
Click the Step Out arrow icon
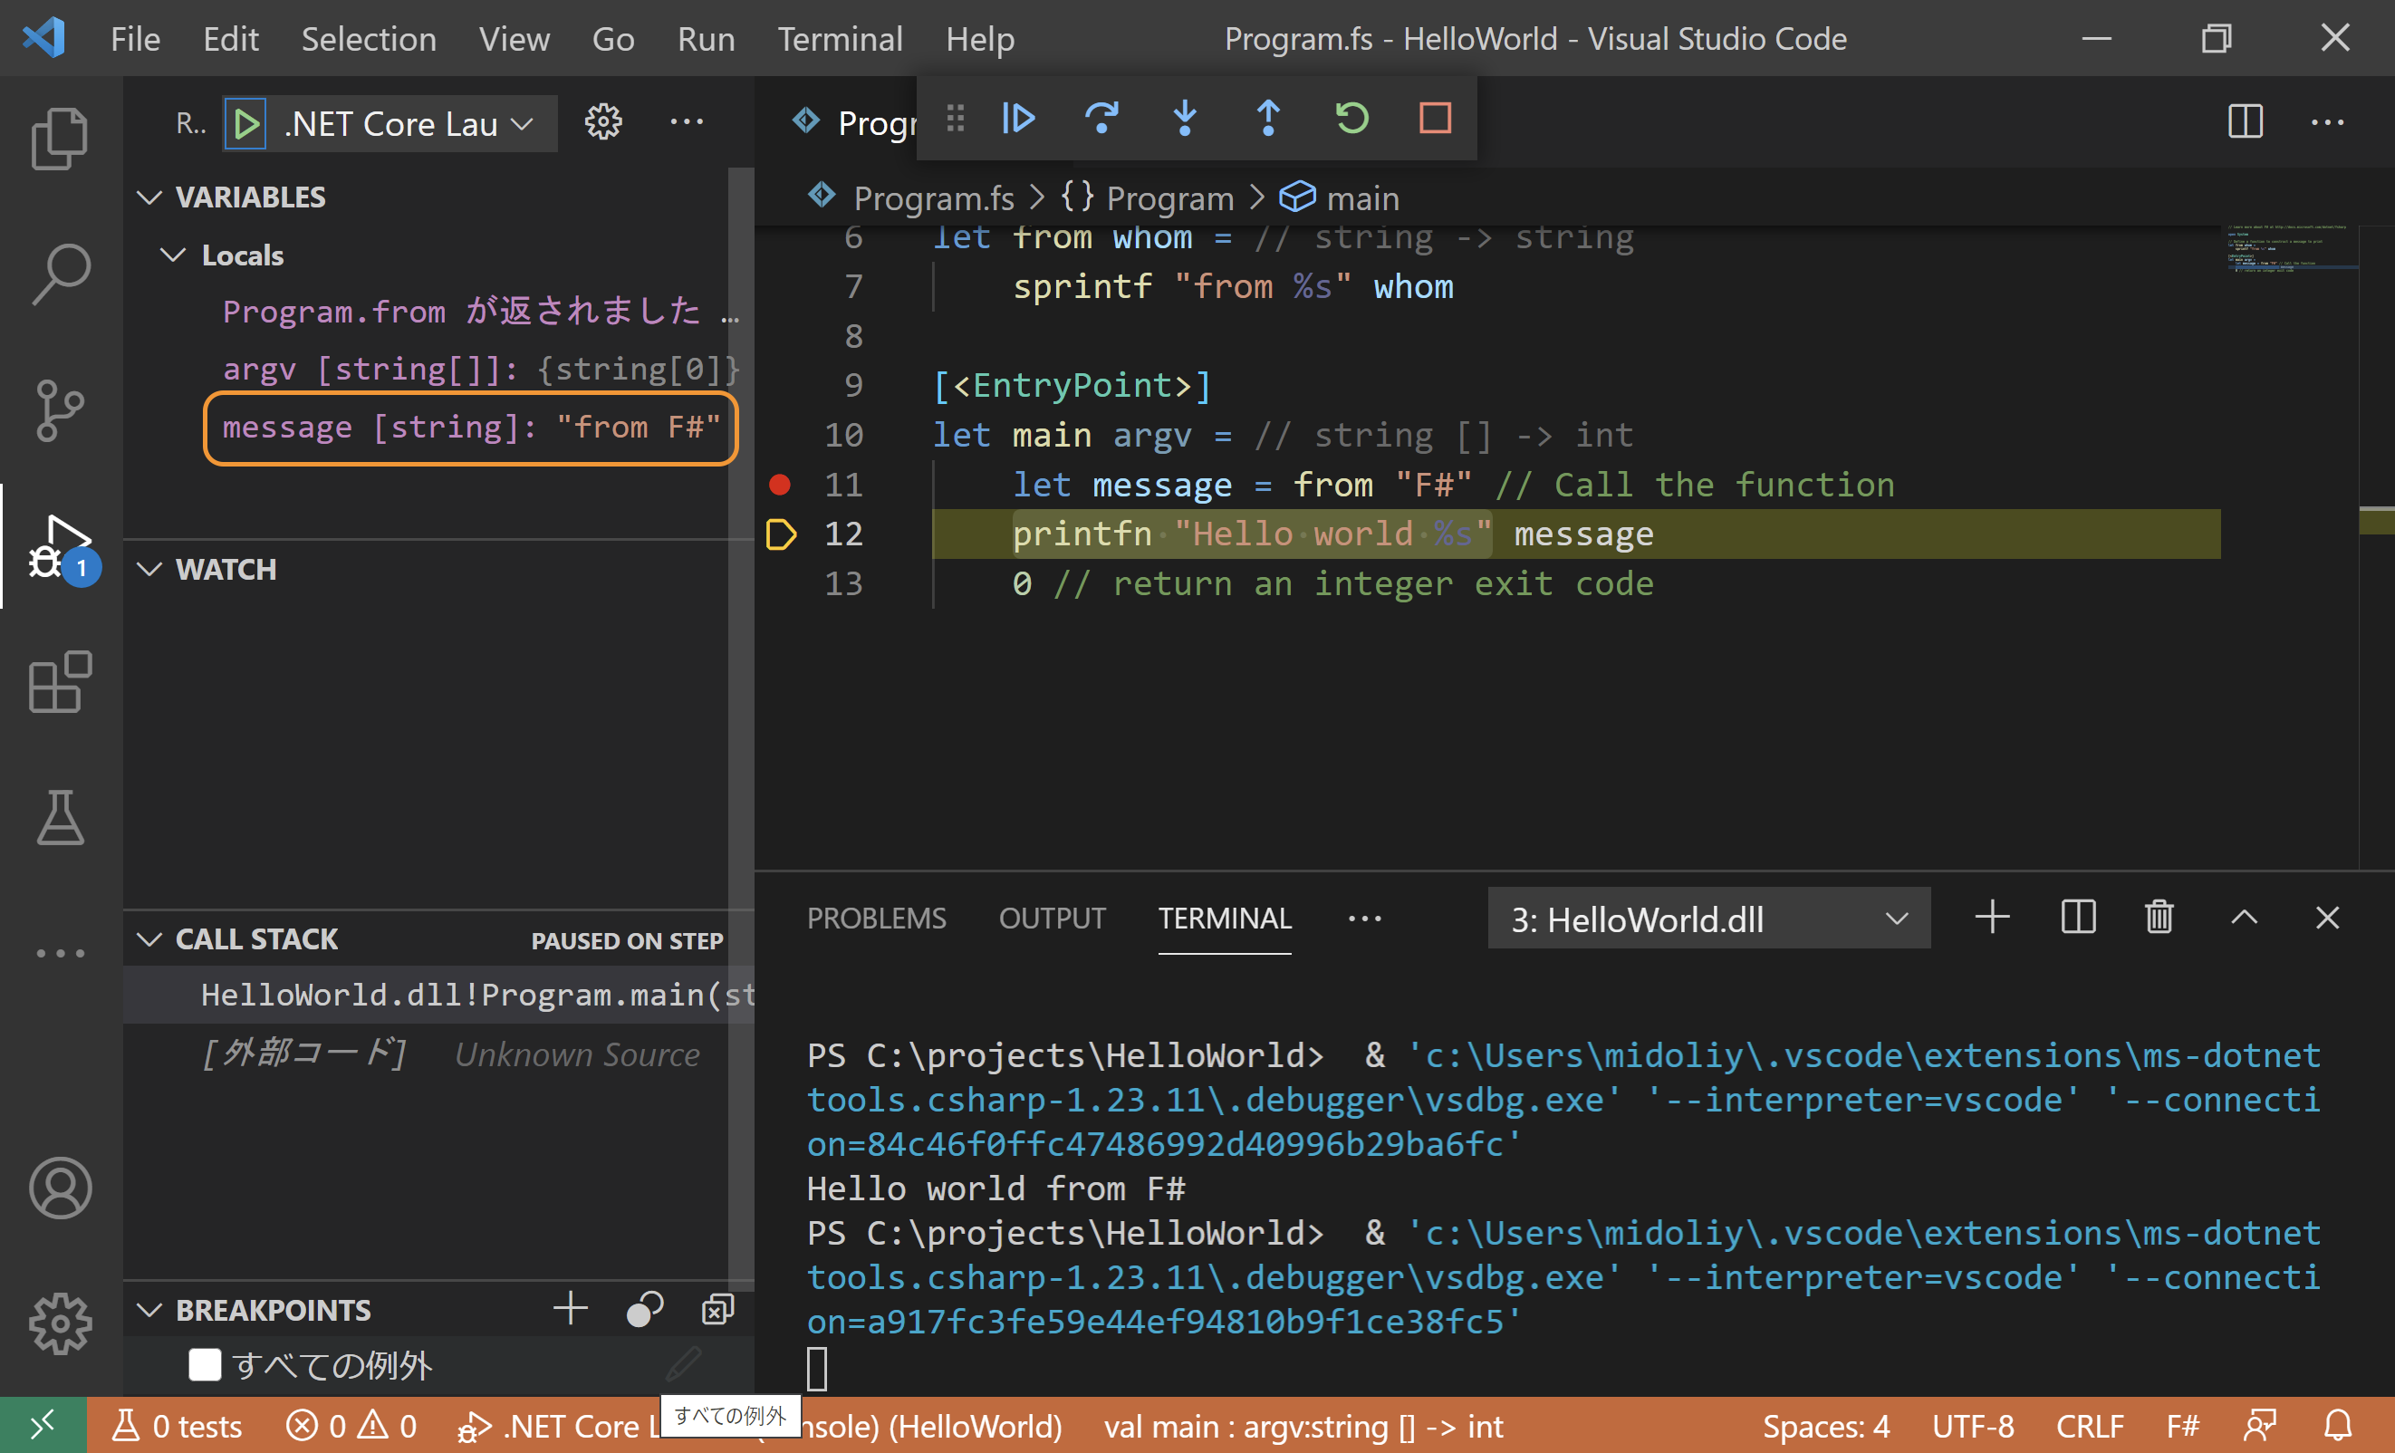pos(1267,119)
